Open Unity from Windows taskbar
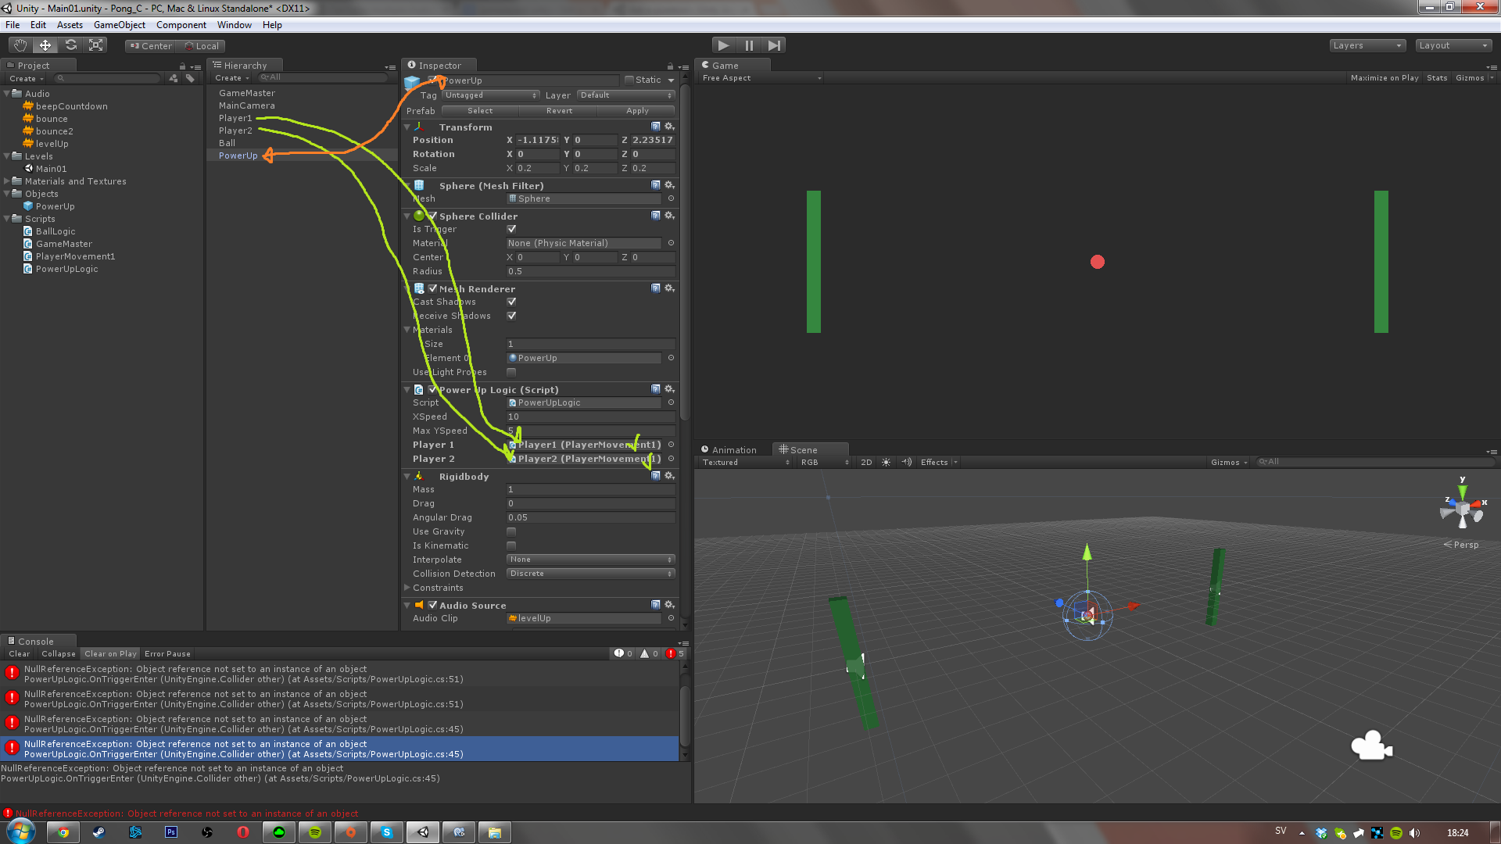The image size is (1501, 844). pos(423,832)
